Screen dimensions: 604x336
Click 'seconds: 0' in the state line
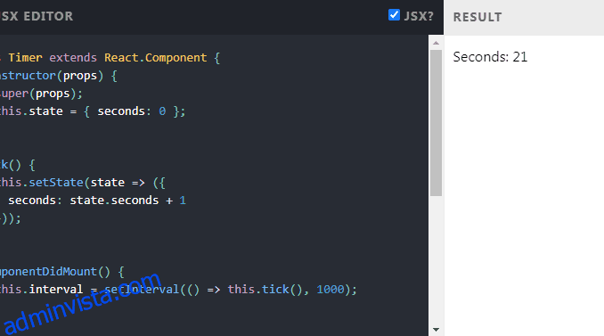coord(131,111)
